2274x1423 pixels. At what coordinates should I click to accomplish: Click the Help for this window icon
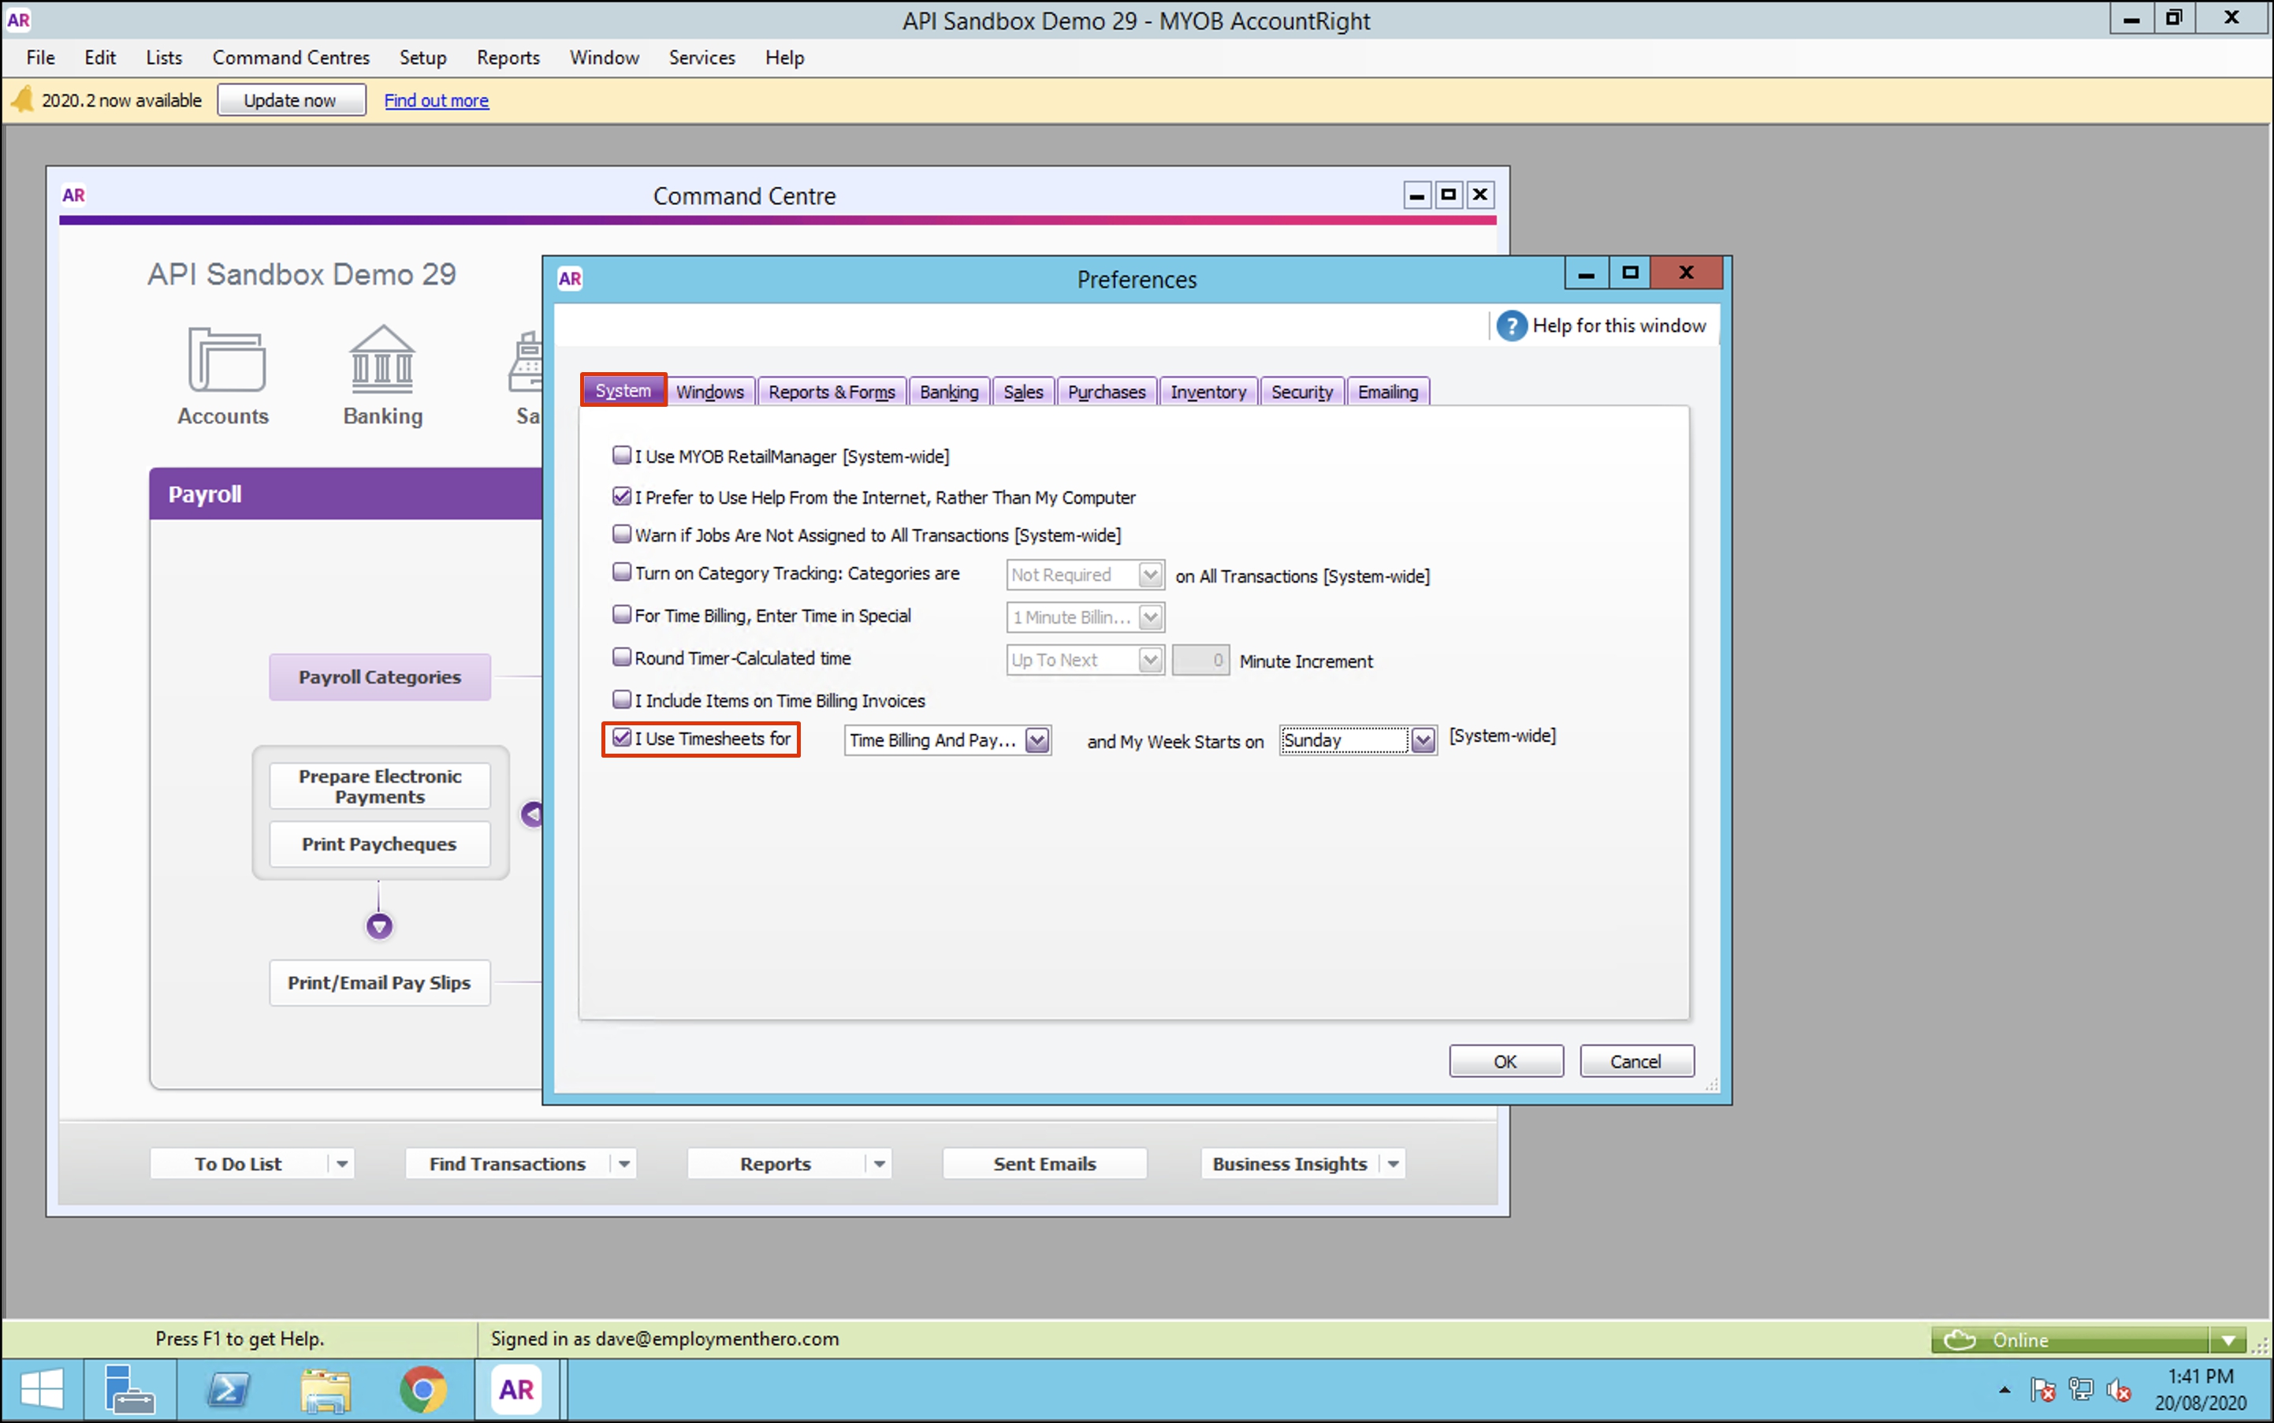tap(1511, 326)
